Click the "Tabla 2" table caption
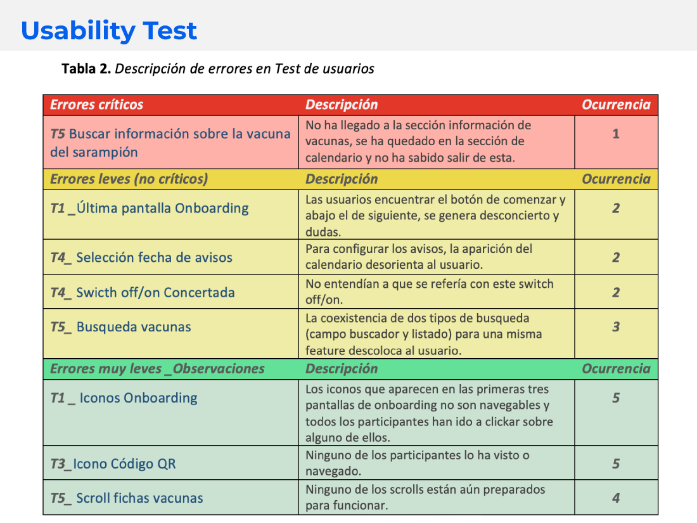 click(x=217, y=68)
